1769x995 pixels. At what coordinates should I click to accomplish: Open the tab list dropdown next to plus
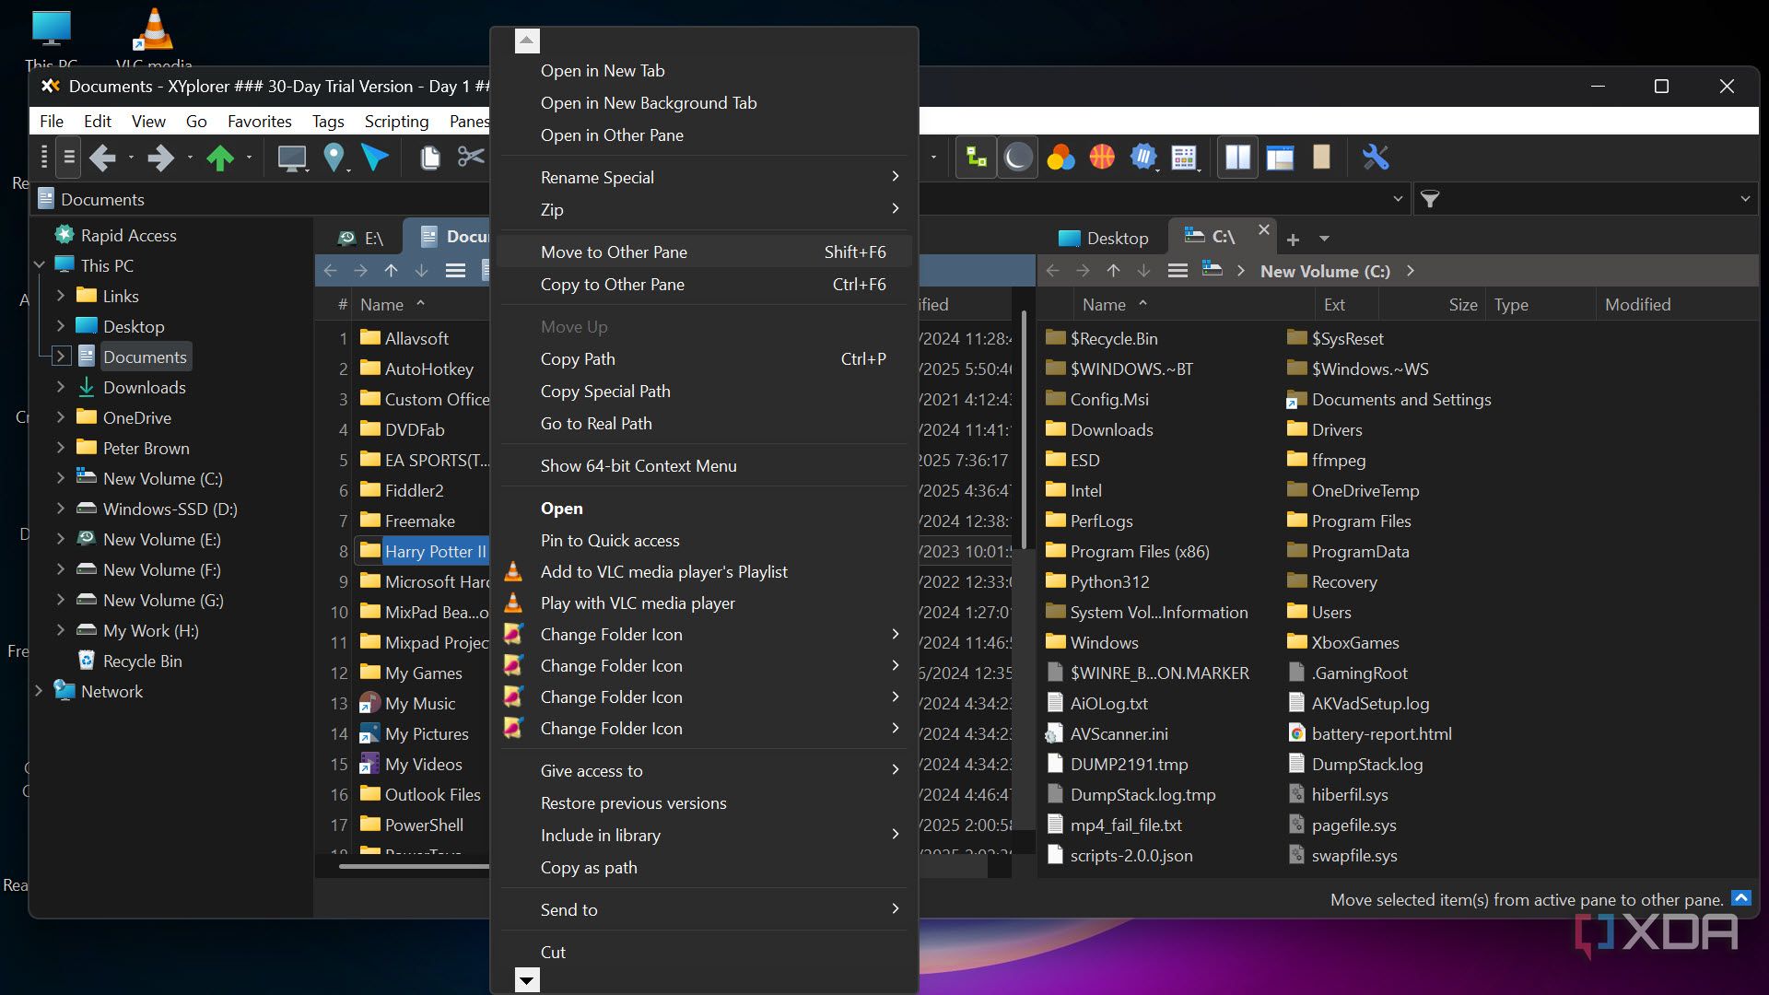pyautogui.click(x=1324, y=239)
